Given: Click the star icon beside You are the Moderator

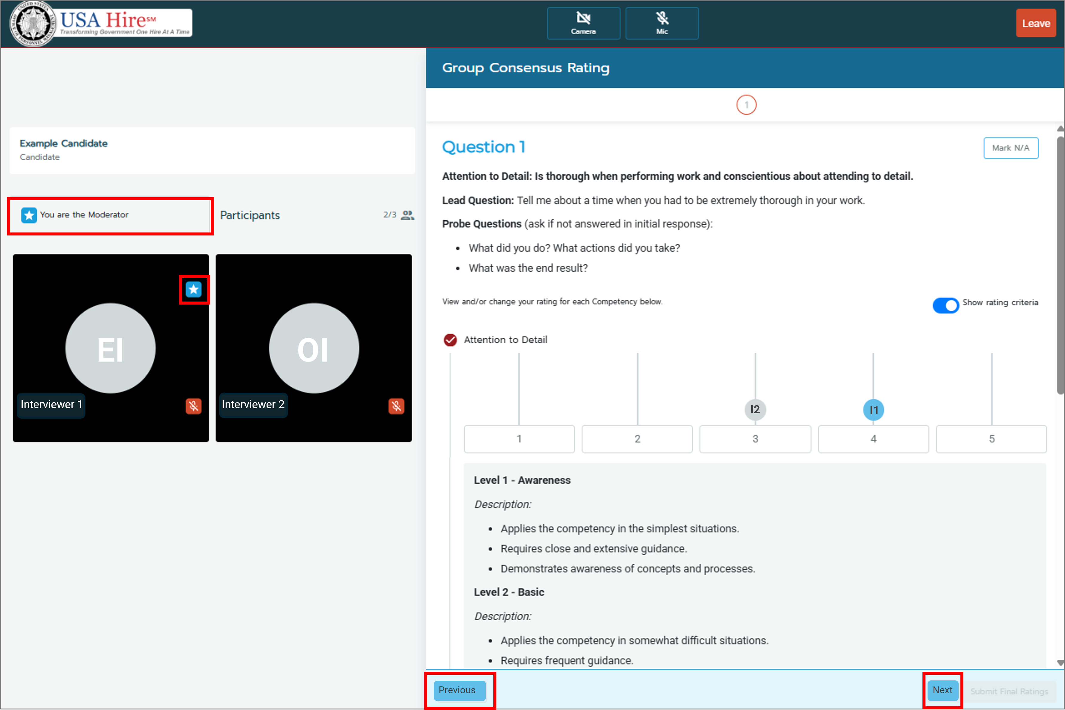Looking at the screenshot, I should click(x=29, y=215).
